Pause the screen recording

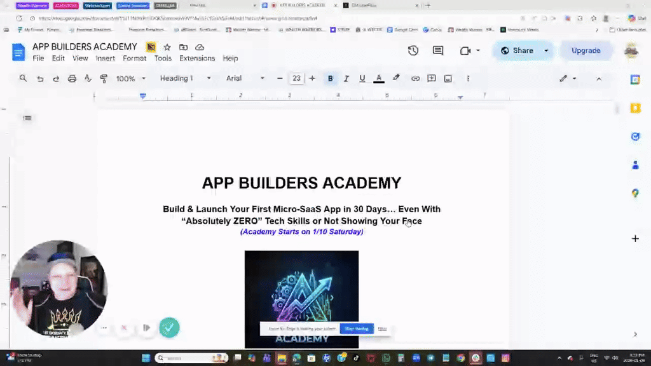coord(147,328)
